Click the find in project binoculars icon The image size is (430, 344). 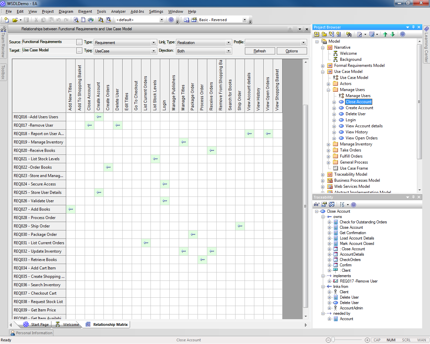pyautogui.click(x=349, y=34)
